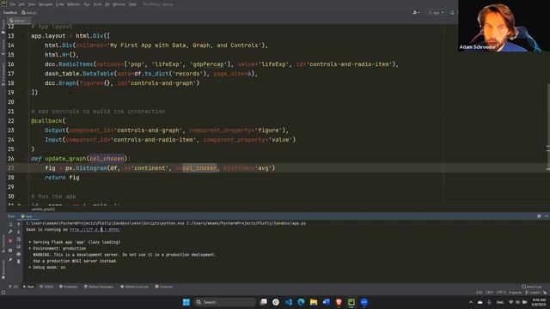The height and width of the screenshot is (309, 550).
Task: Open the Python Console tool window
Action: (x=135, y=287)
